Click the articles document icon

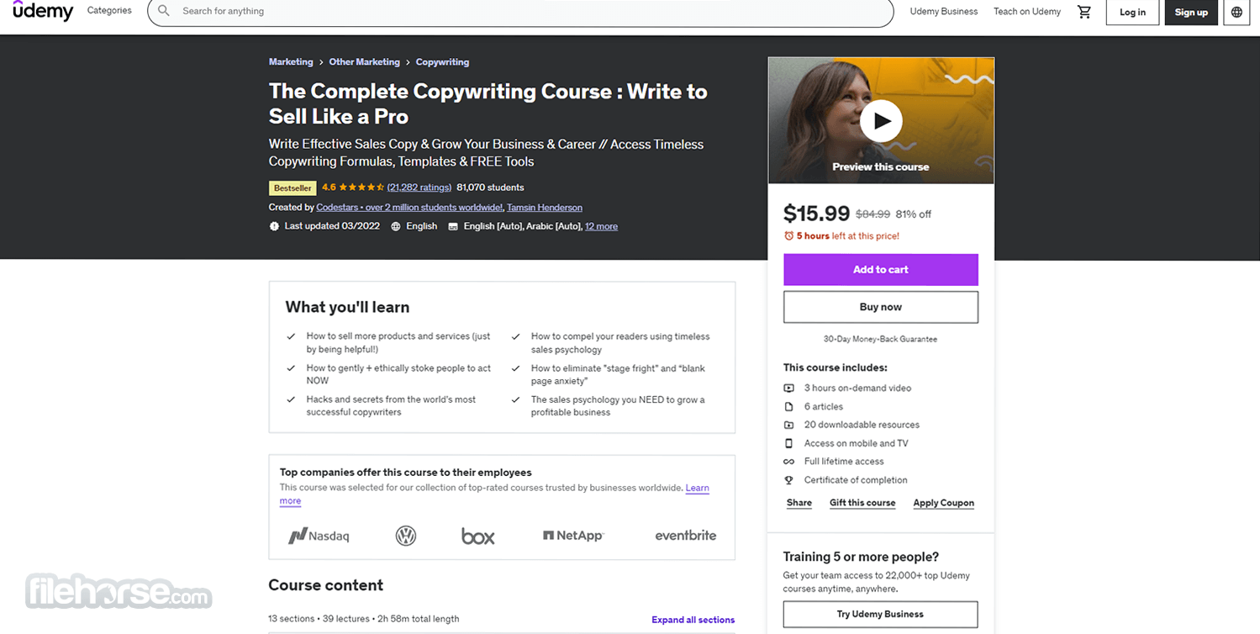(x=788, y=406)
